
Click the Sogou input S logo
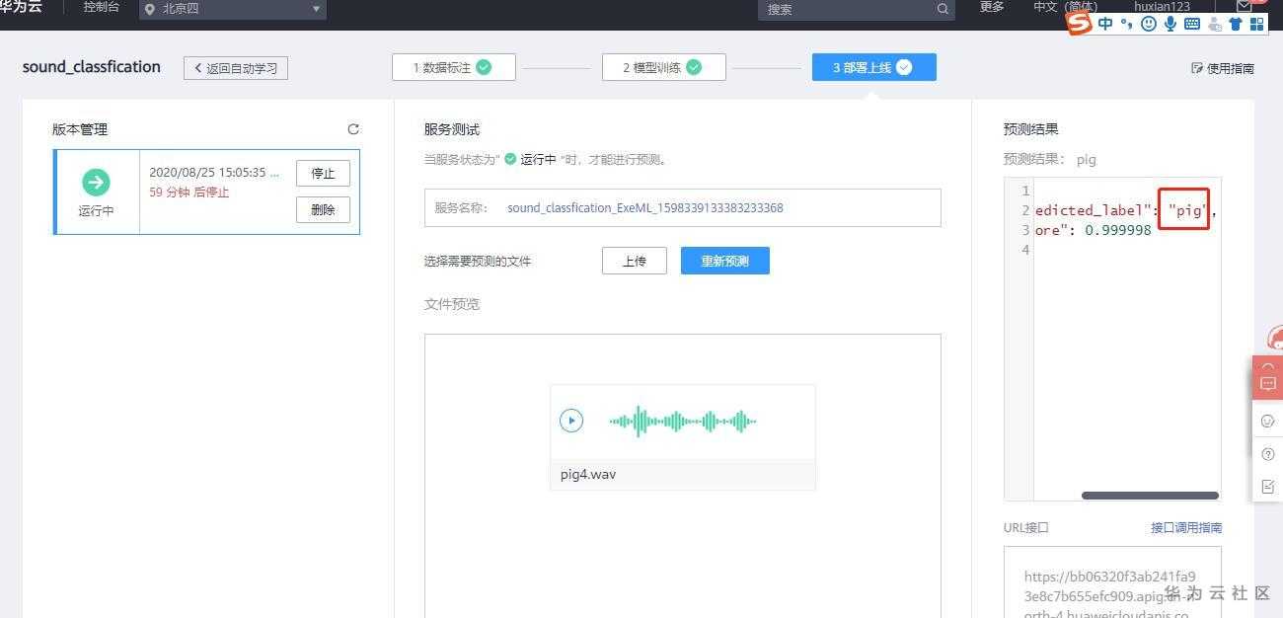click(1080, 23)
